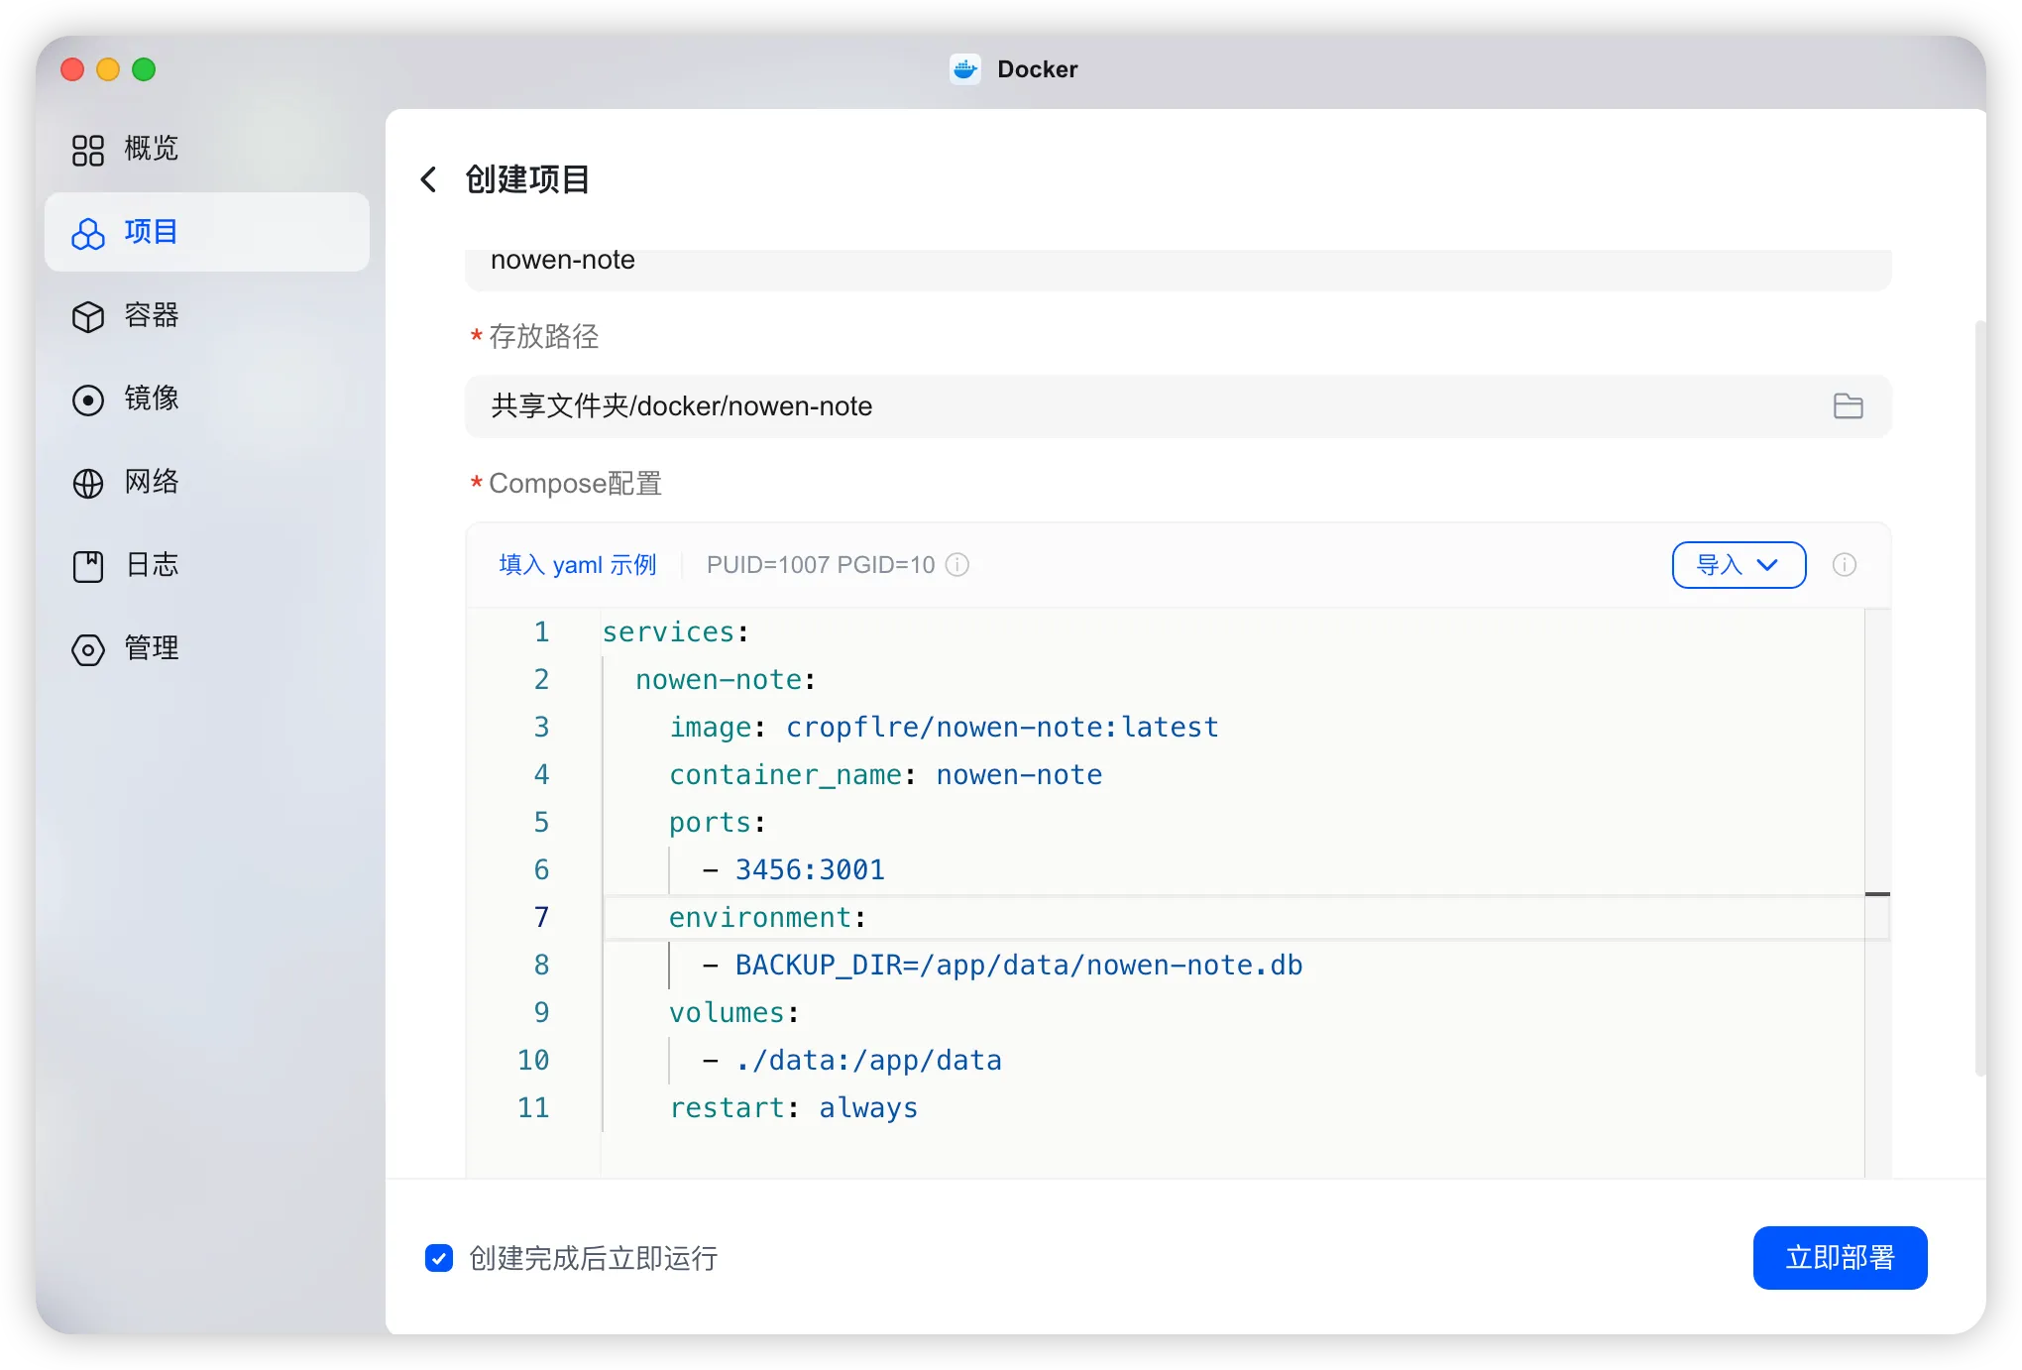Click the management gear icon
The height and width of the screenshot is (1370, 2022).
click(88, 649)
